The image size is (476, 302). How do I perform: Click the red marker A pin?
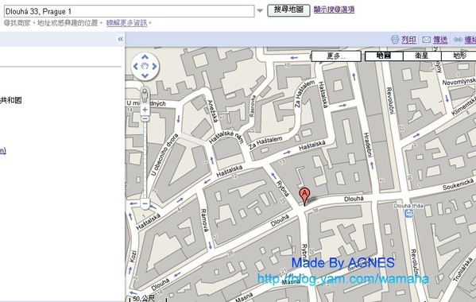click(304, 196)
